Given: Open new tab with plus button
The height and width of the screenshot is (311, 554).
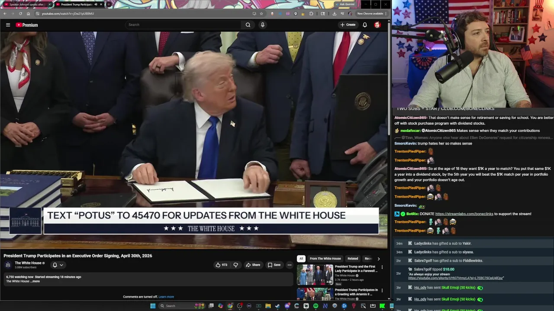Looking at the screenshot, I should click(108, 4).
